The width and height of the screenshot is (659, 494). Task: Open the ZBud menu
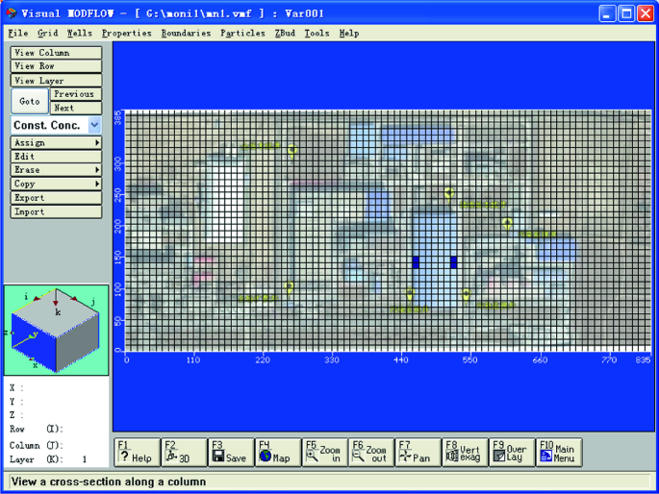(x=285, y=33)
